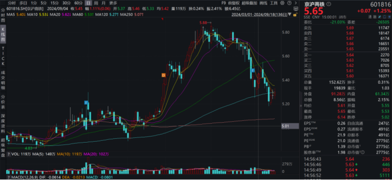
Task: Open the K线图 sidebar view
Action: coord(3,34)
